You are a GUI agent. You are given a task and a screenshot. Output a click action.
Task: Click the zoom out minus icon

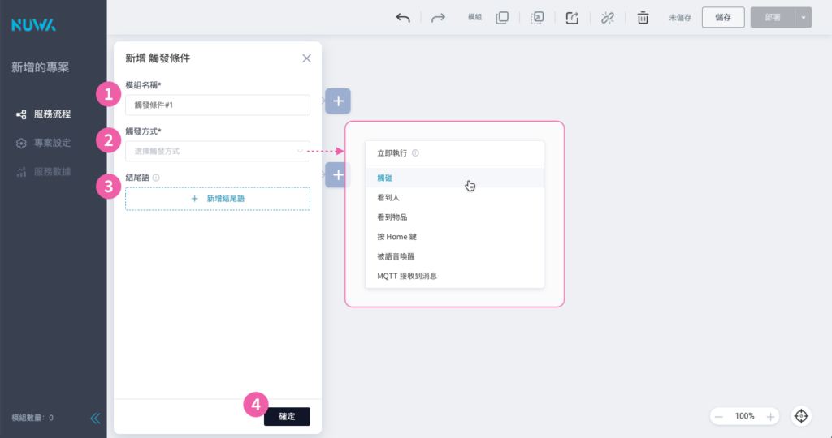tap(718, 417)
